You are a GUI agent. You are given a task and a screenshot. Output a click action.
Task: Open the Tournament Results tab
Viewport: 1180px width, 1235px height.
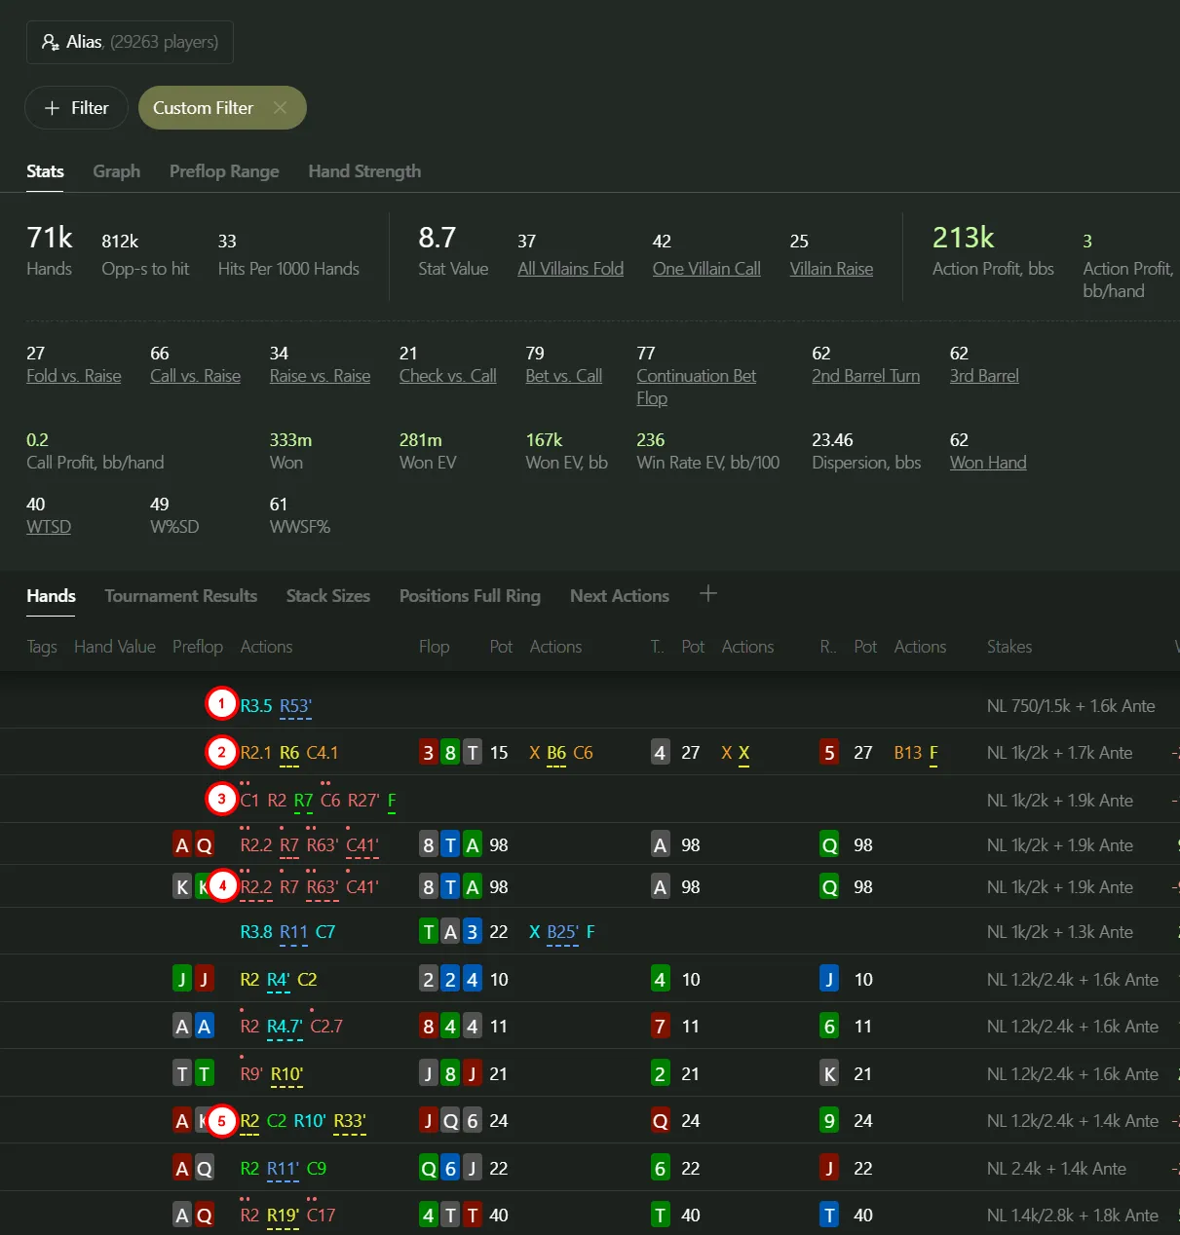point(180,596)
